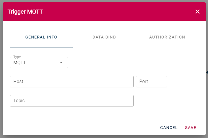Click the underline indicator beneath General Info
Viewport: 208px width, 138px height.
point(41,47)
